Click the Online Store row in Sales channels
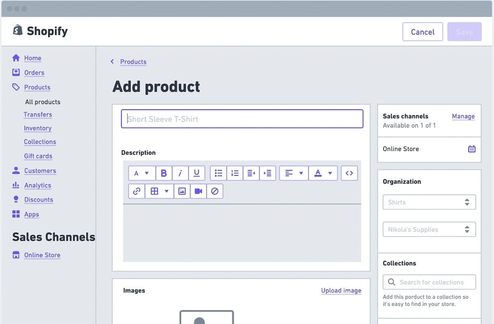This screenshot has height=324, width=494. pyautogui.click(x=429, y=149)
